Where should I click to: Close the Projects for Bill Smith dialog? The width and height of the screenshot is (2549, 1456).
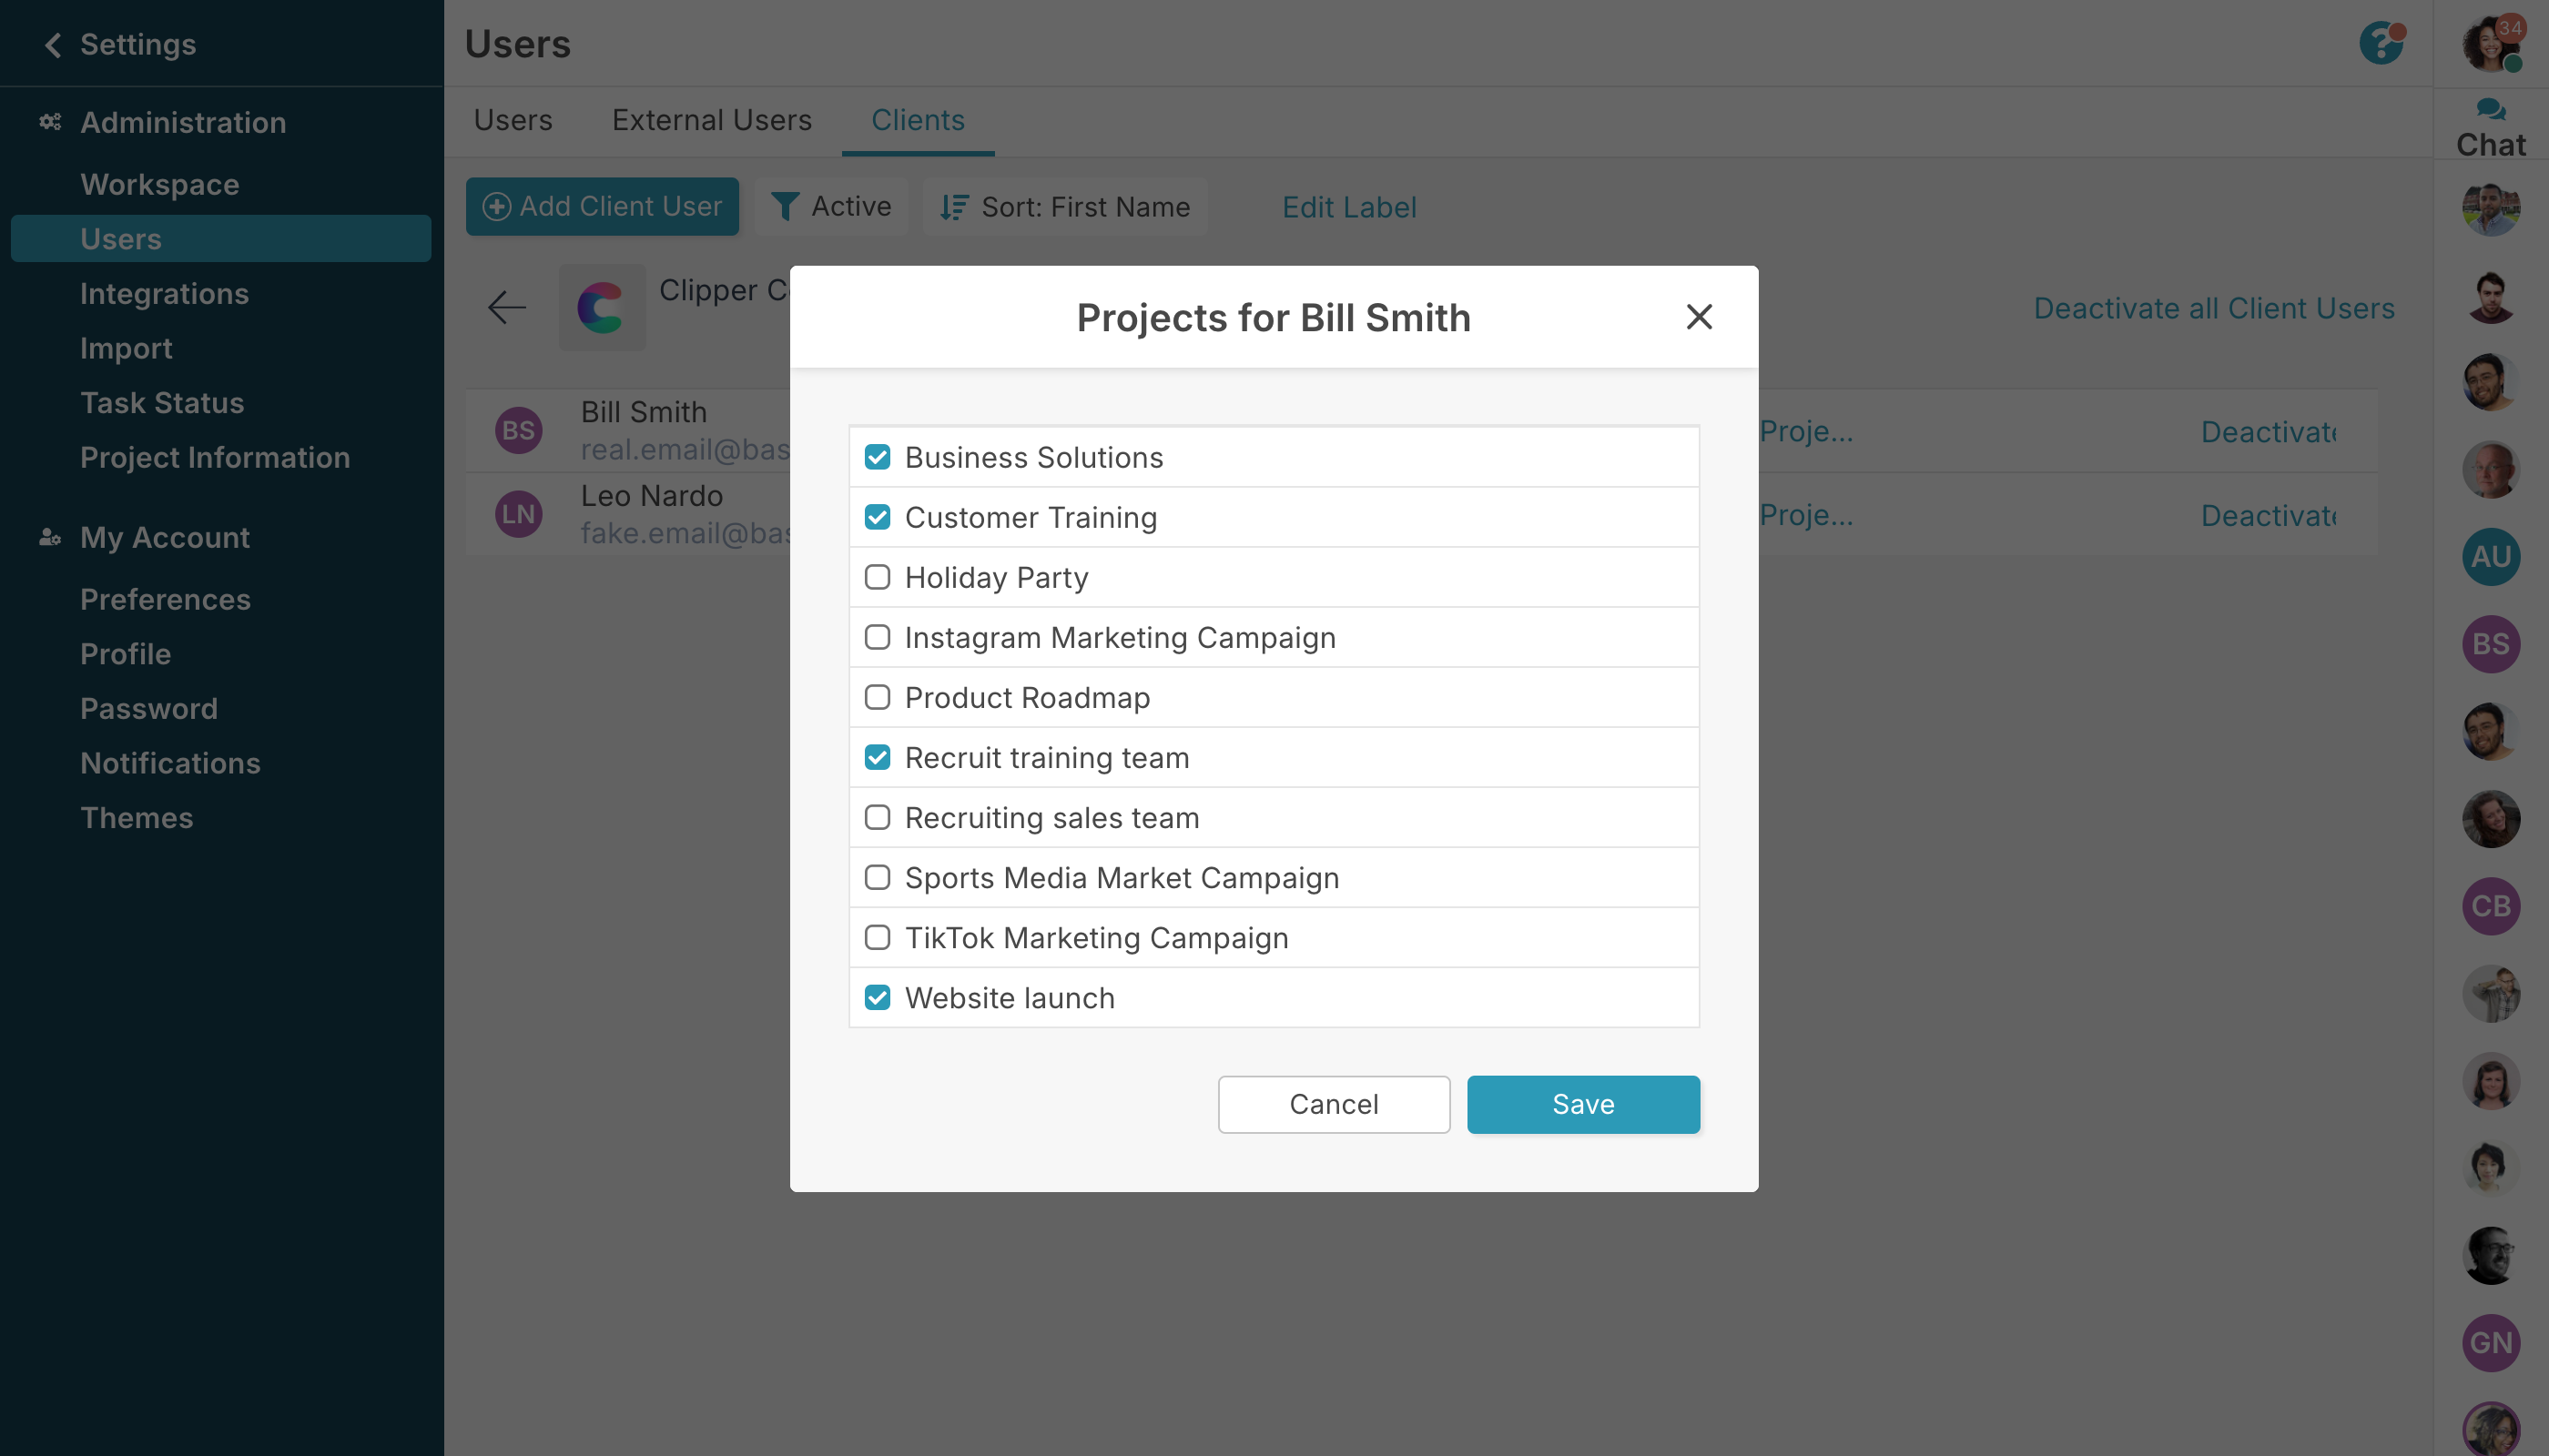(x=1699, y=317)
